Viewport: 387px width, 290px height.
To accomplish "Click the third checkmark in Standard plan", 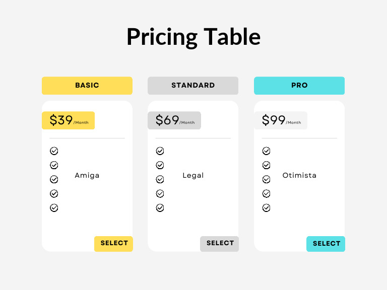I will point(160,179).
